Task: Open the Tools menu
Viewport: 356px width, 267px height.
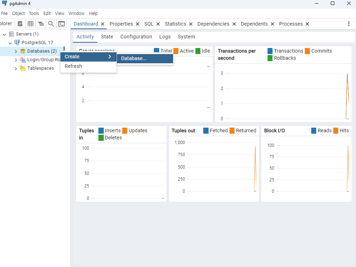Action: pos(34,14)
